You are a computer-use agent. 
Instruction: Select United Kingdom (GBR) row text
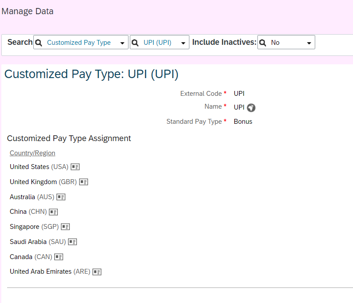43,182
